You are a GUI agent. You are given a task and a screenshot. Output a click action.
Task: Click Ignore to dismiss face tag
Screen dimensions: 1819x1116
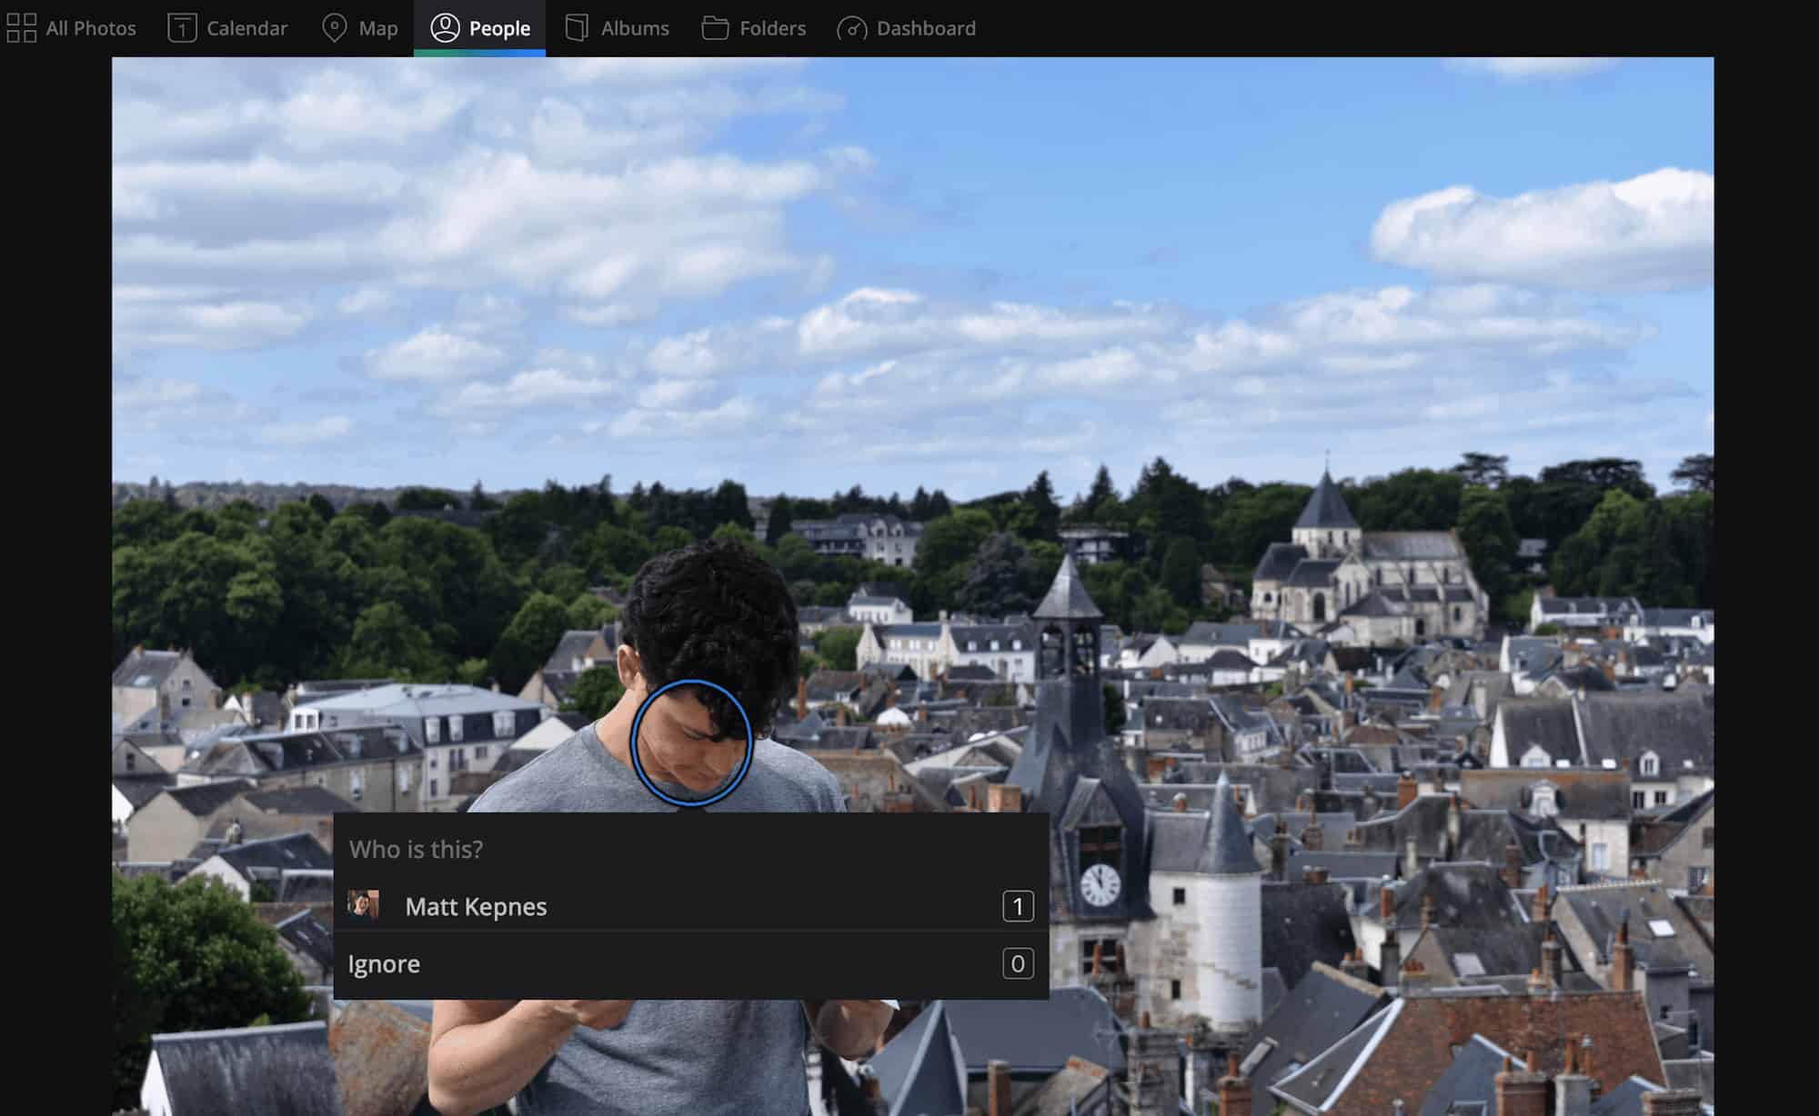(385, 963)
